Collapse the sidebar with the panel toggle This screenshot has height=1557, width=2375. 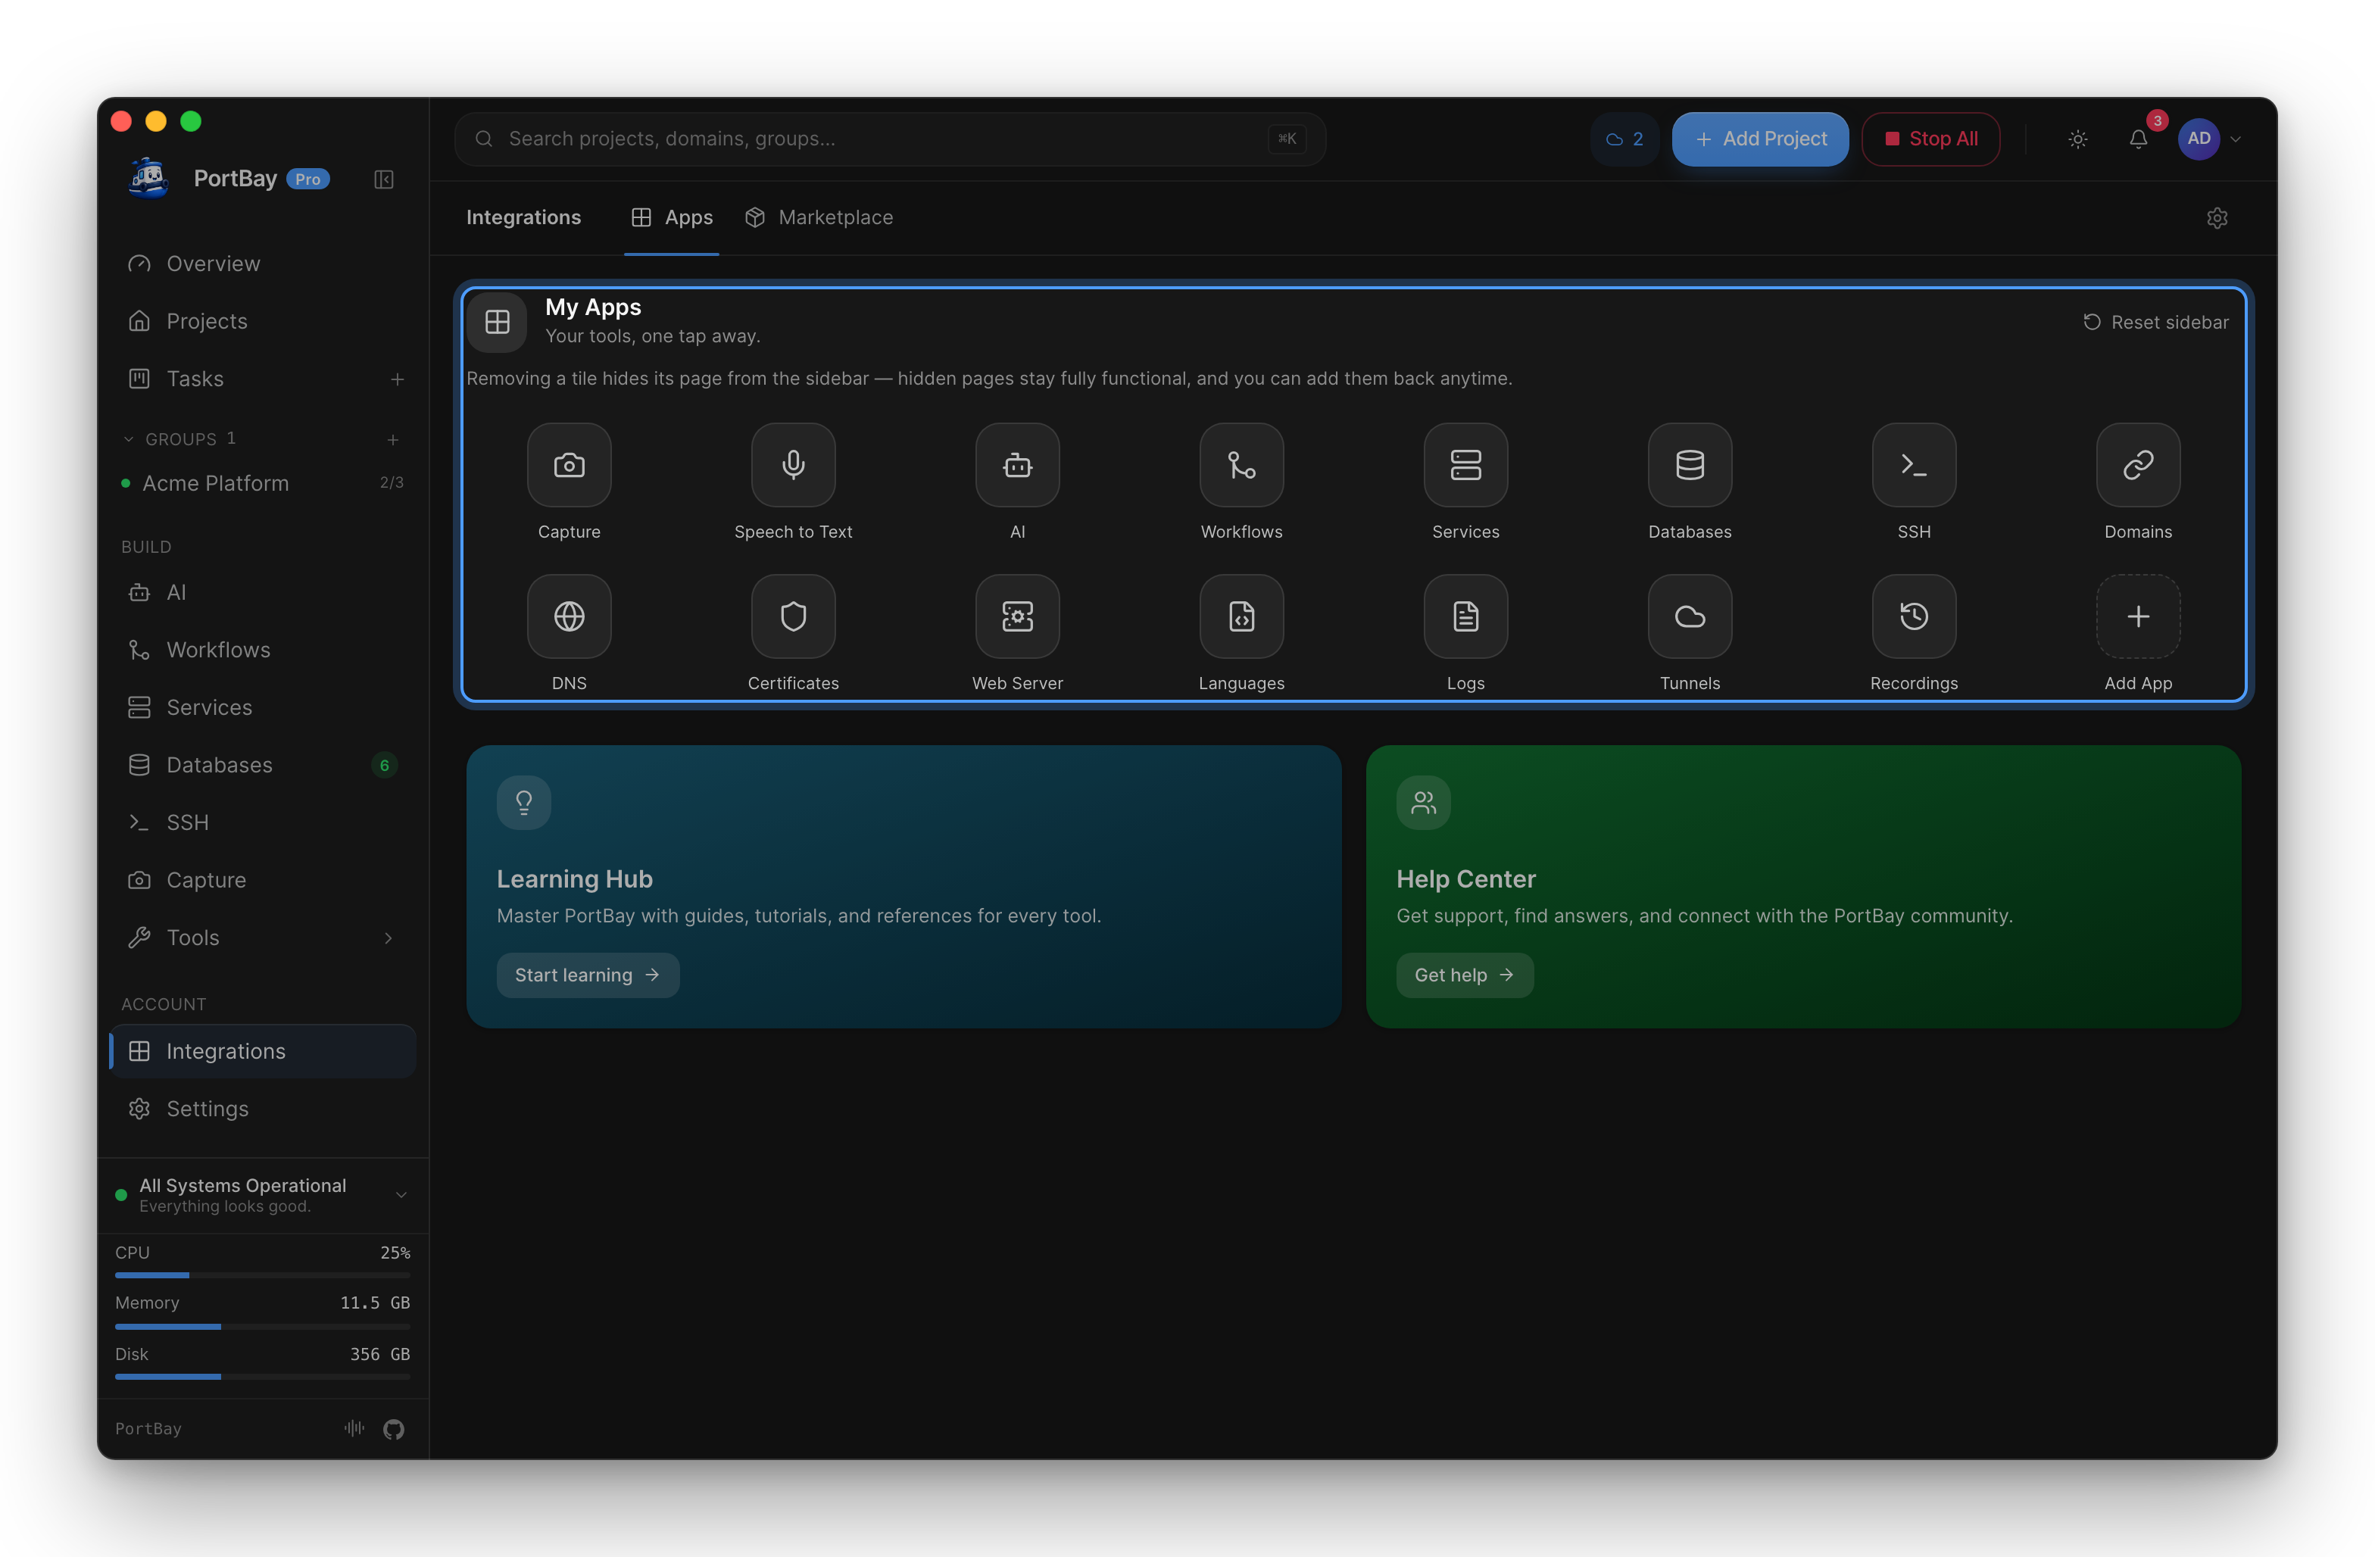pyautogui.click(x=383, y=179)
